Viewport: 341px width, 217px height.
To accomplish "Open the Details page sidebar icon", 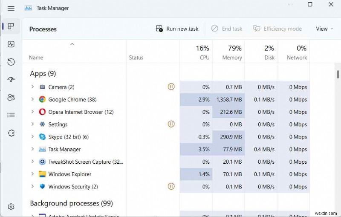I will tap(11, 115).
